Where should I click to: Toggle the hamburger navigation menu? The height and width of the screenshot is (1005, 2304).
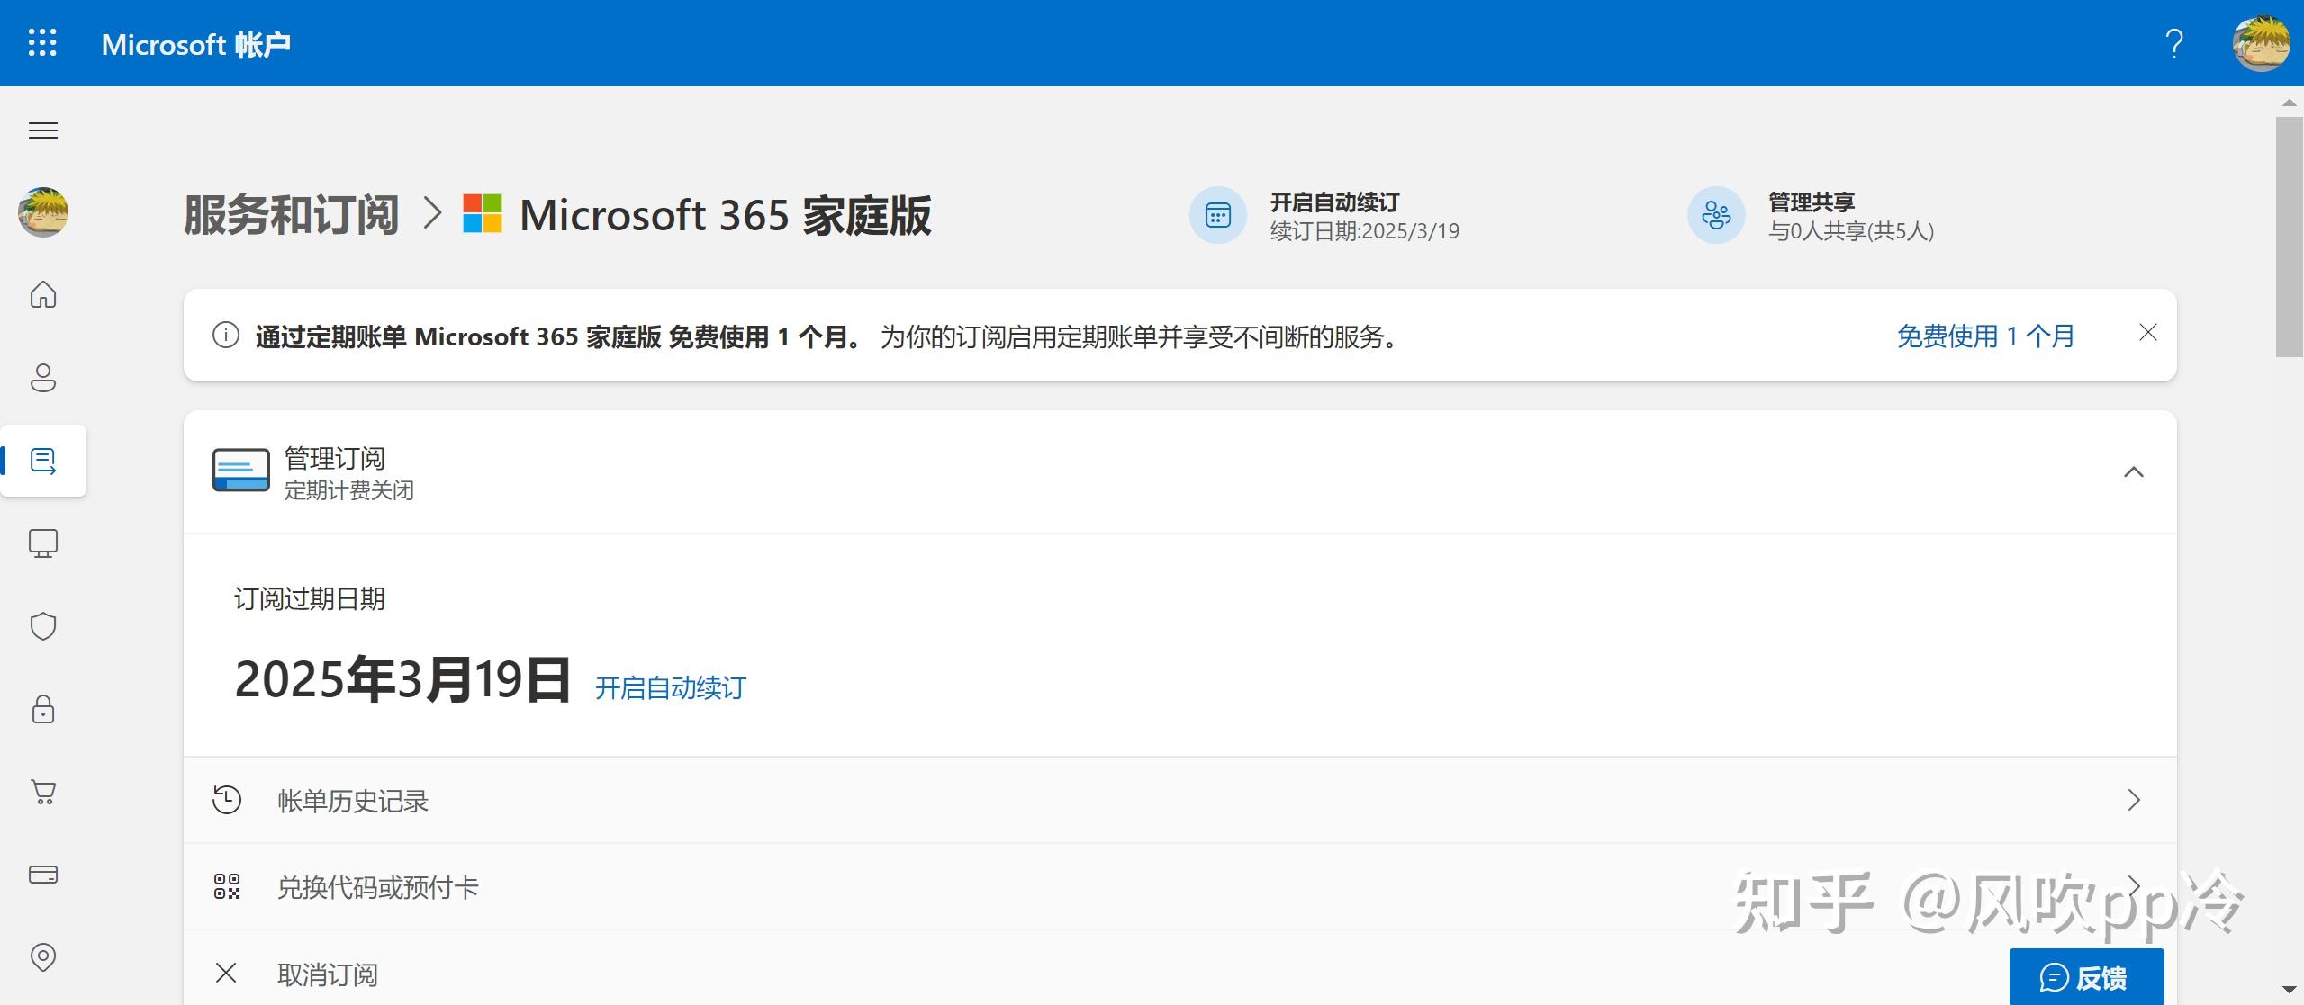click(x=43, y=130)
